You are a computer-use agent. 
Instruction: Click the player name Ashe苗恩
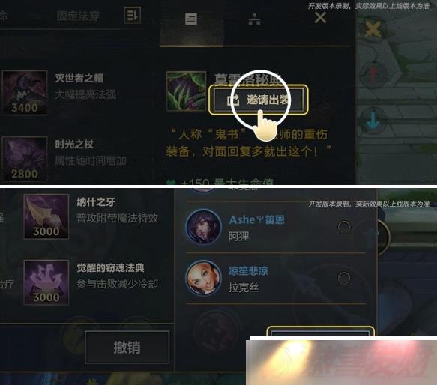pos(256,219)
